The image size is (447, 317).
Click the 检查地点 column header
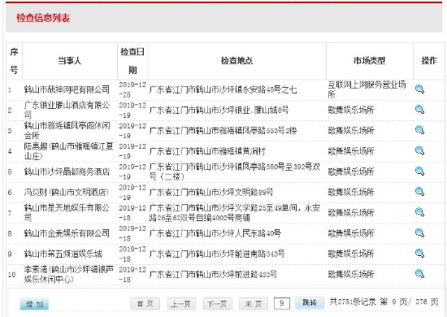click(237, 61)
